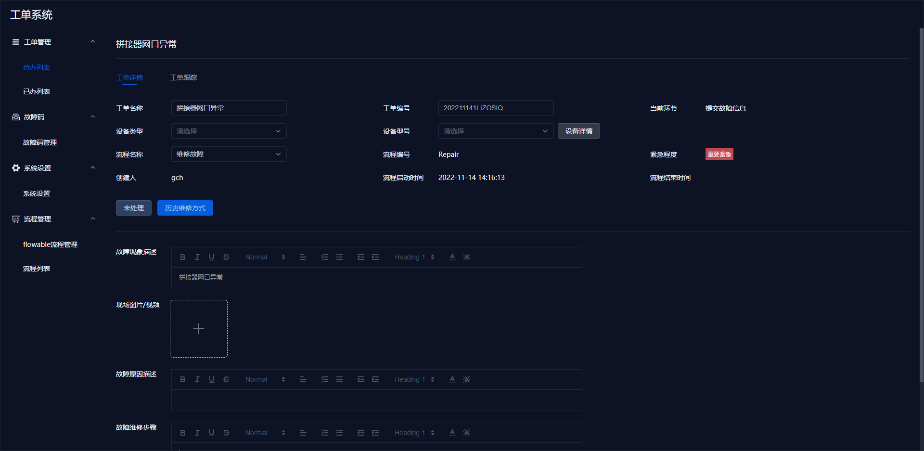Decrease indent in 故障原因描述 editor
This screenshot has height=451, width=924.
(x=361, y=379)
